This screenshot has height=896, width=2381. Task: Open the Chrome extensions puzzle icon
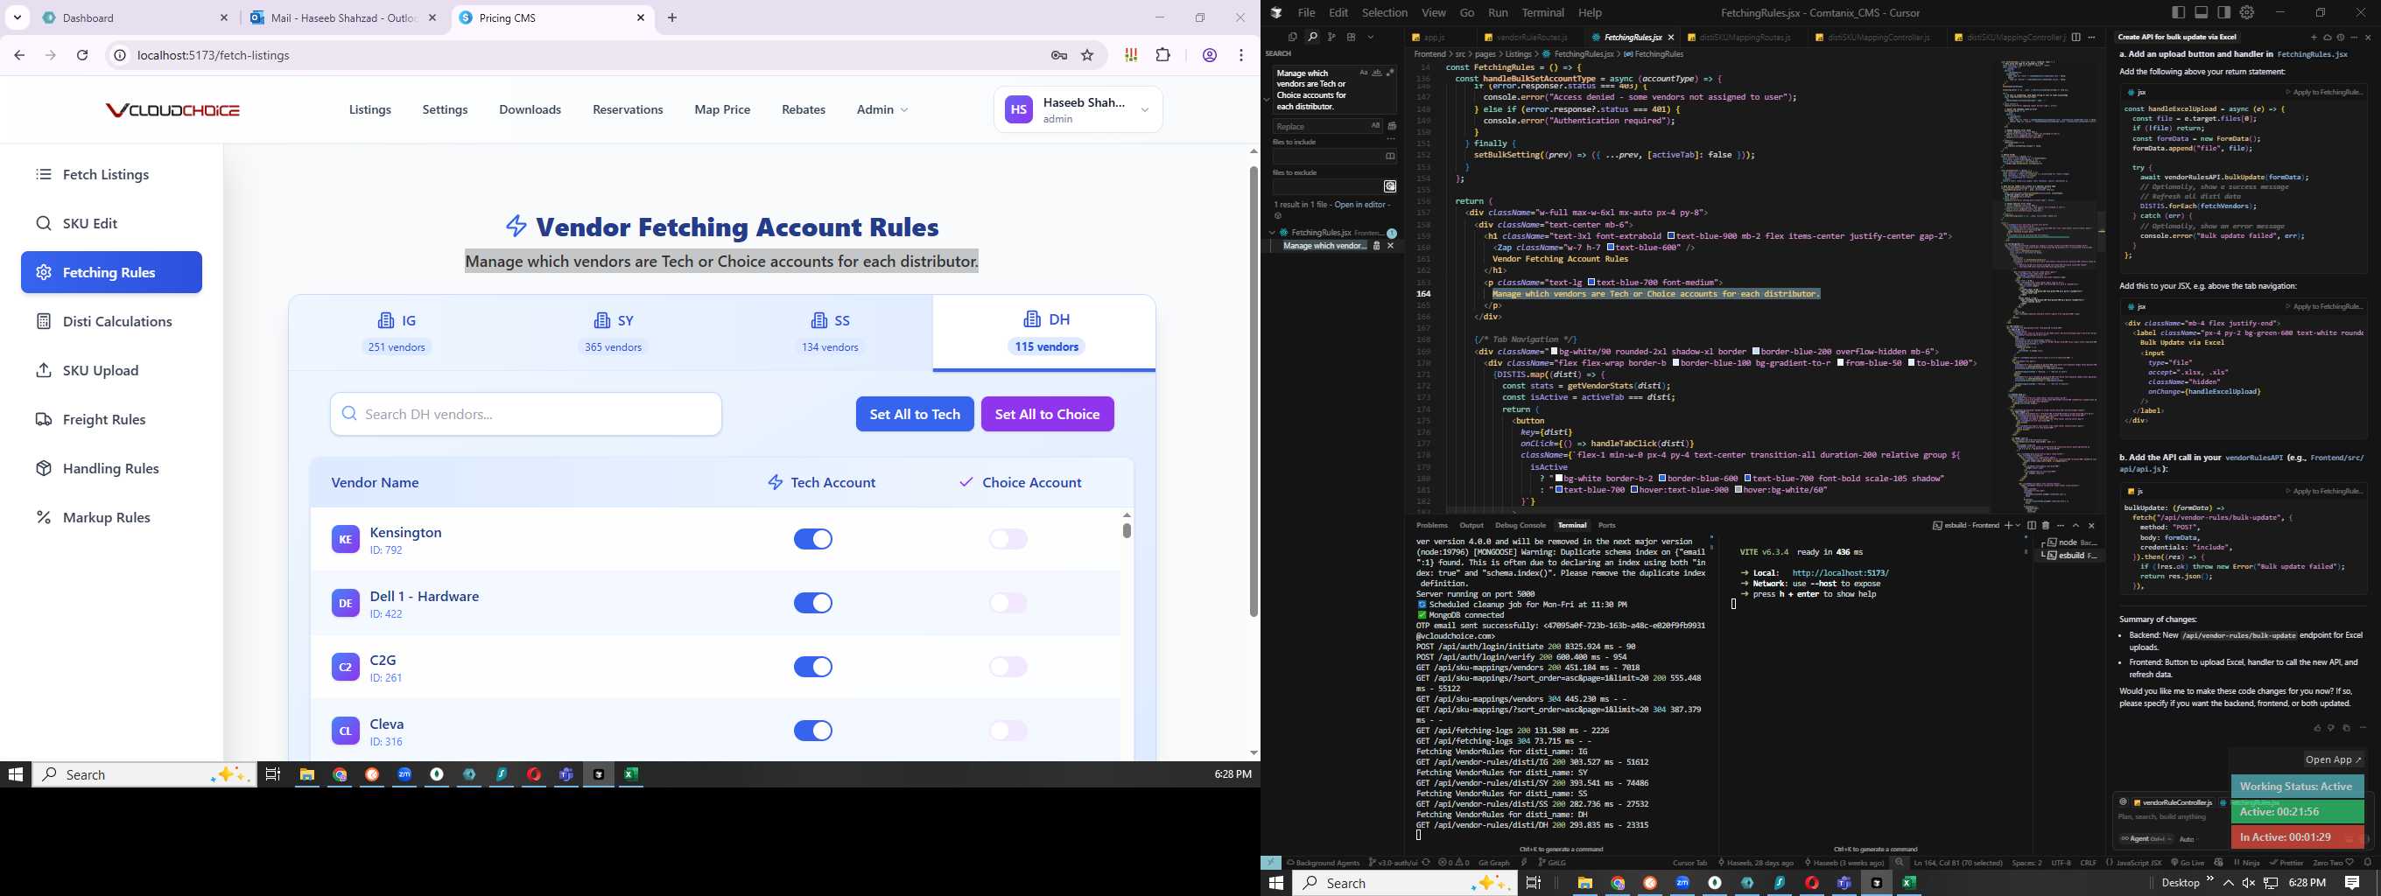point(1163,55)
